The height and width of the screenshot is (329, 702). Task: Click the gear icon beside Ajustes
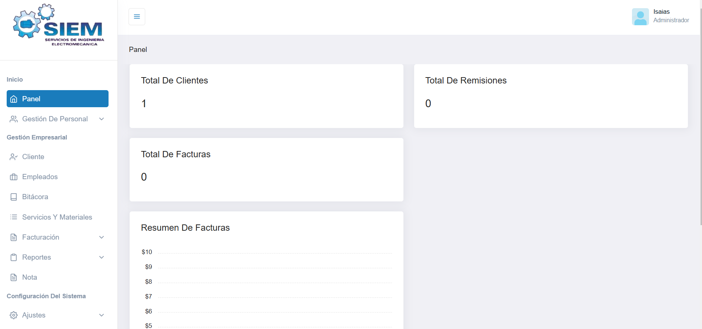click(x=14, y=315)
